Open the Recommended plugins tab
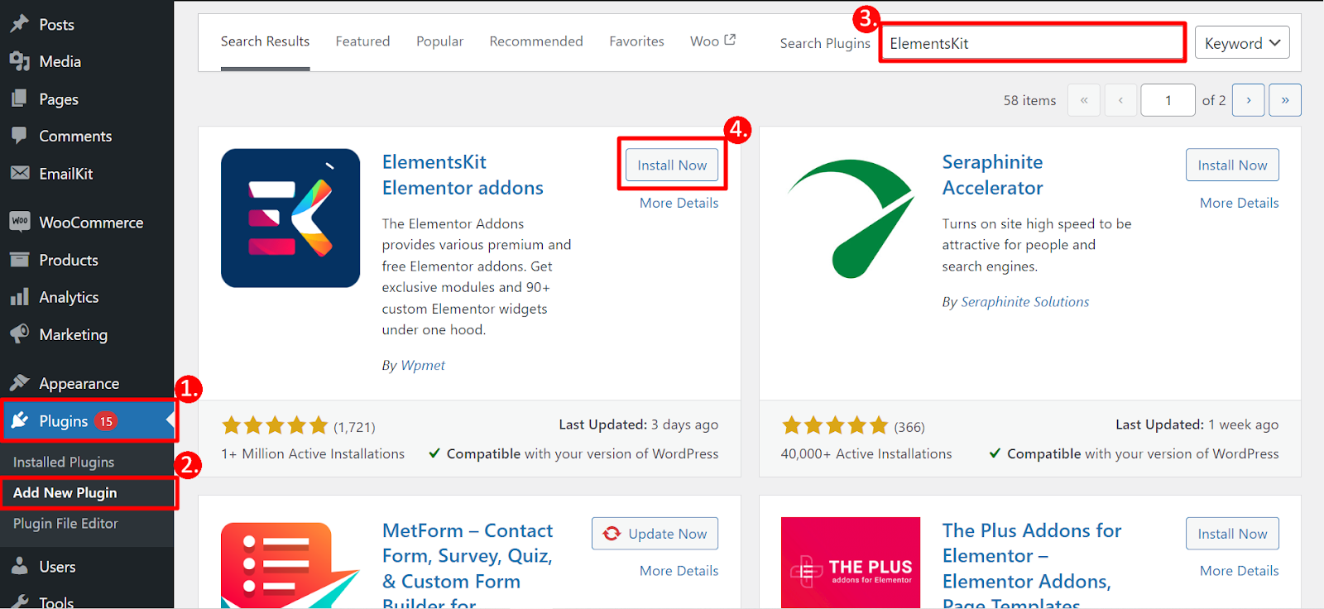 [x=536, y=41]
